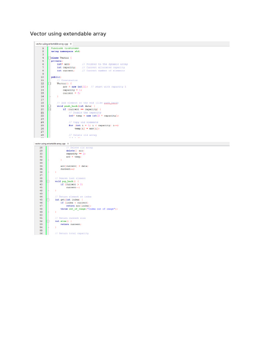Screen dimensions: 256x341
Task: Click the int* arr; declaration
Action: [64, 64]
